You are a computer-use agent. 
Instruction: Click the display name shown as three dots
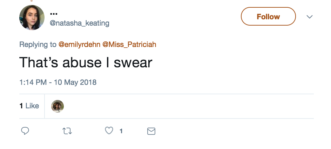(54, 14)
